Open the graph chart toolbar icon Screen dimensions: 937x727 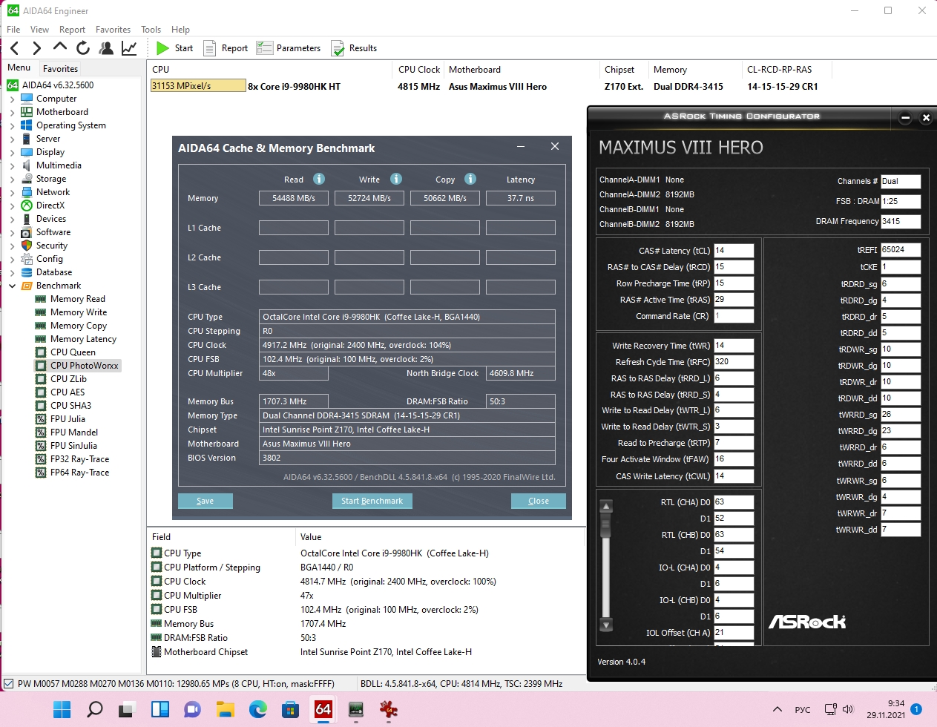pos(129,48)
